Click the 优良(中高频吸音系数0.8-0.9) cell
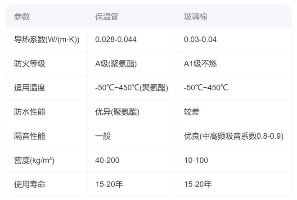The image size is (297, 200). (x=234, y=136)
